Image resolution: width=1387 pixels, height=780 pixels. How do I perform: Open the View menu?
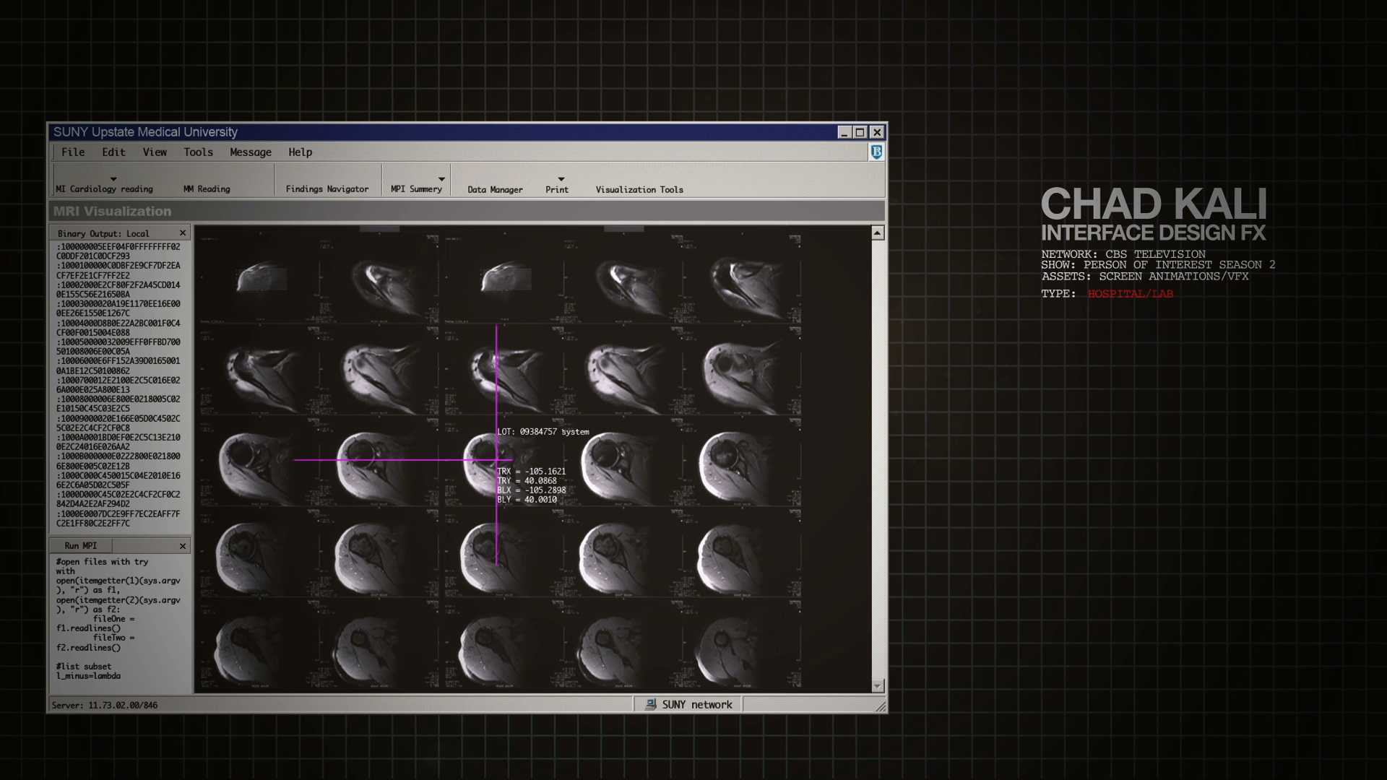pos(155,152)
